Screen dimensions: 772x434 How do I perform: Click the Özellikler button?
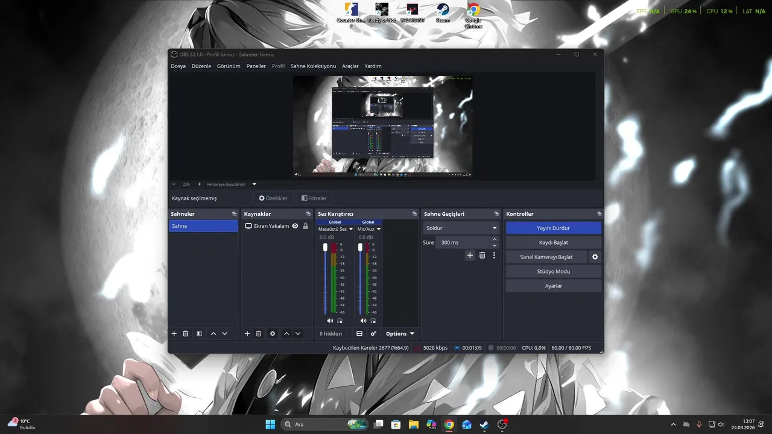click(x=273, y=198)
